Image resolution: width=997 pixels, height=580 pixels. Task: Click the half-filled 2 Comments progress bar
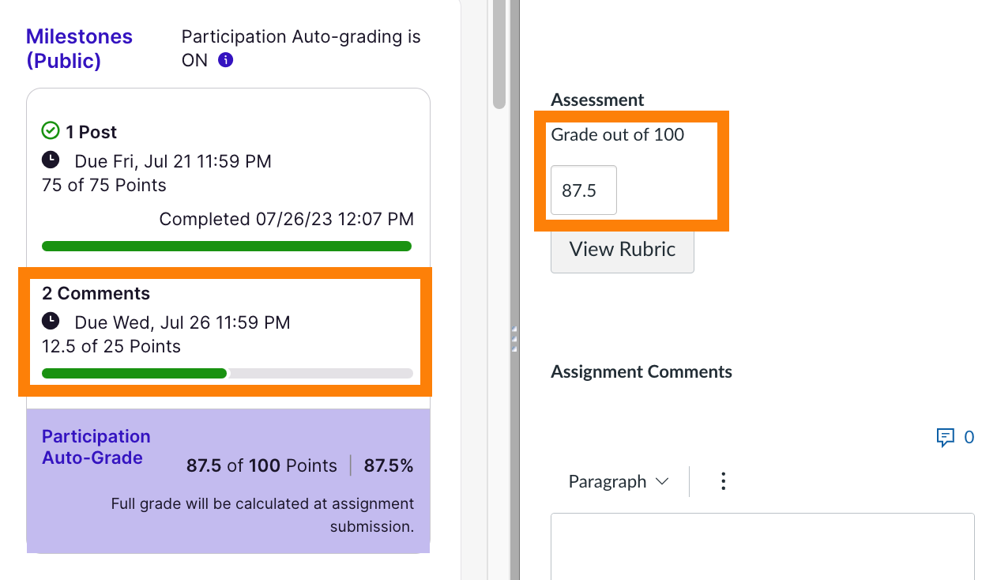(x=227, y=373)
